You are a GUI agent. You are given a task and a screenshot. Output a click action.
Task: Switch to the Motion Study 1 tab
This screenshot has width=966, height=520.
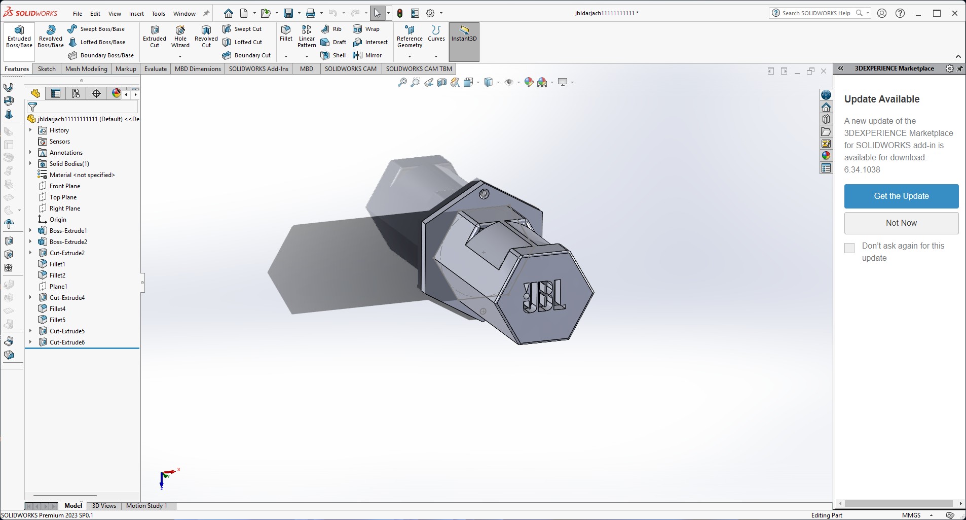coord(146,506)
